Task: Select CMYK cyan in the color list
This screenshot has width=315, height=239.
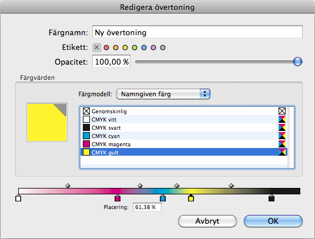Action: pyautogui.click(x=184, y=136)
